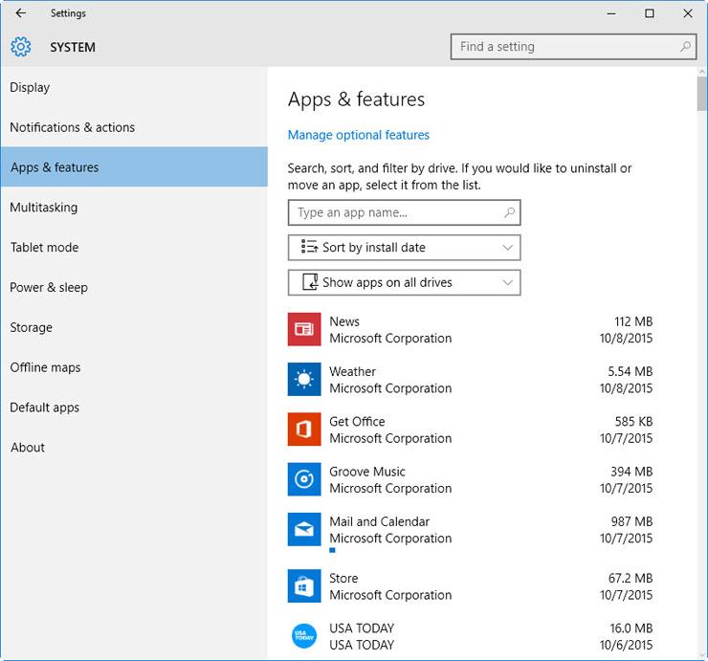This screenshot has width=708, height=661.
Task: Expand the Show apps on all drives dropdown
Action: [404, 283]
